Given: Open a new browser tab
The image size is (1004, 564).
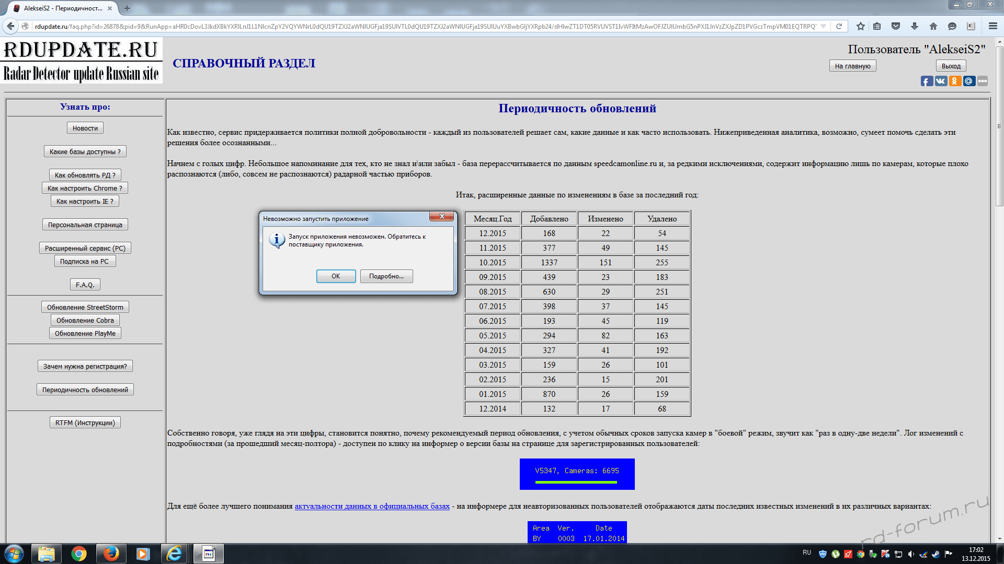Looking at the screenshot, I should (127, 8).
